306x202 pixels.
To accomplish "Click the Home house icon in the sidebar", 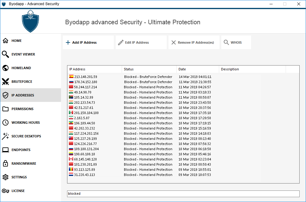I will pyautogui.click(x=5, y=41).
